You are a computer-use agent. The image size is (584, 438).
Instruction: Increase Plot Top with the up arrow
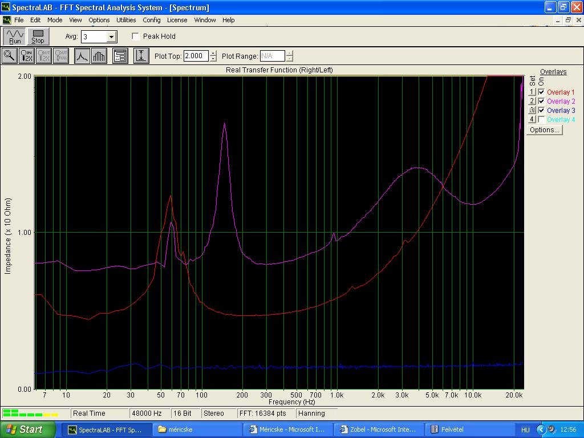tap(213, 53)
